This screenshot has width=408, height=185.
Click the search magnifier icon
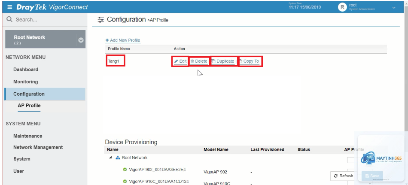pos(9,19)
